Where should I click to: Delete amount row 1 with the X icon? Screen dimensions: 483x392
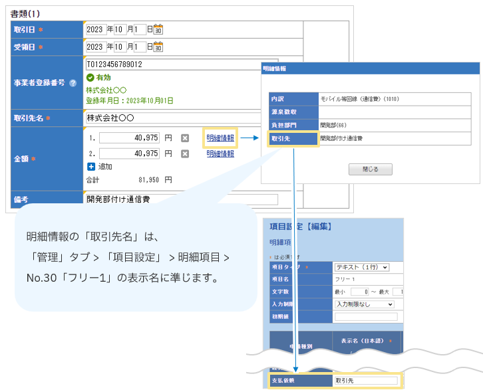(185, 138)
